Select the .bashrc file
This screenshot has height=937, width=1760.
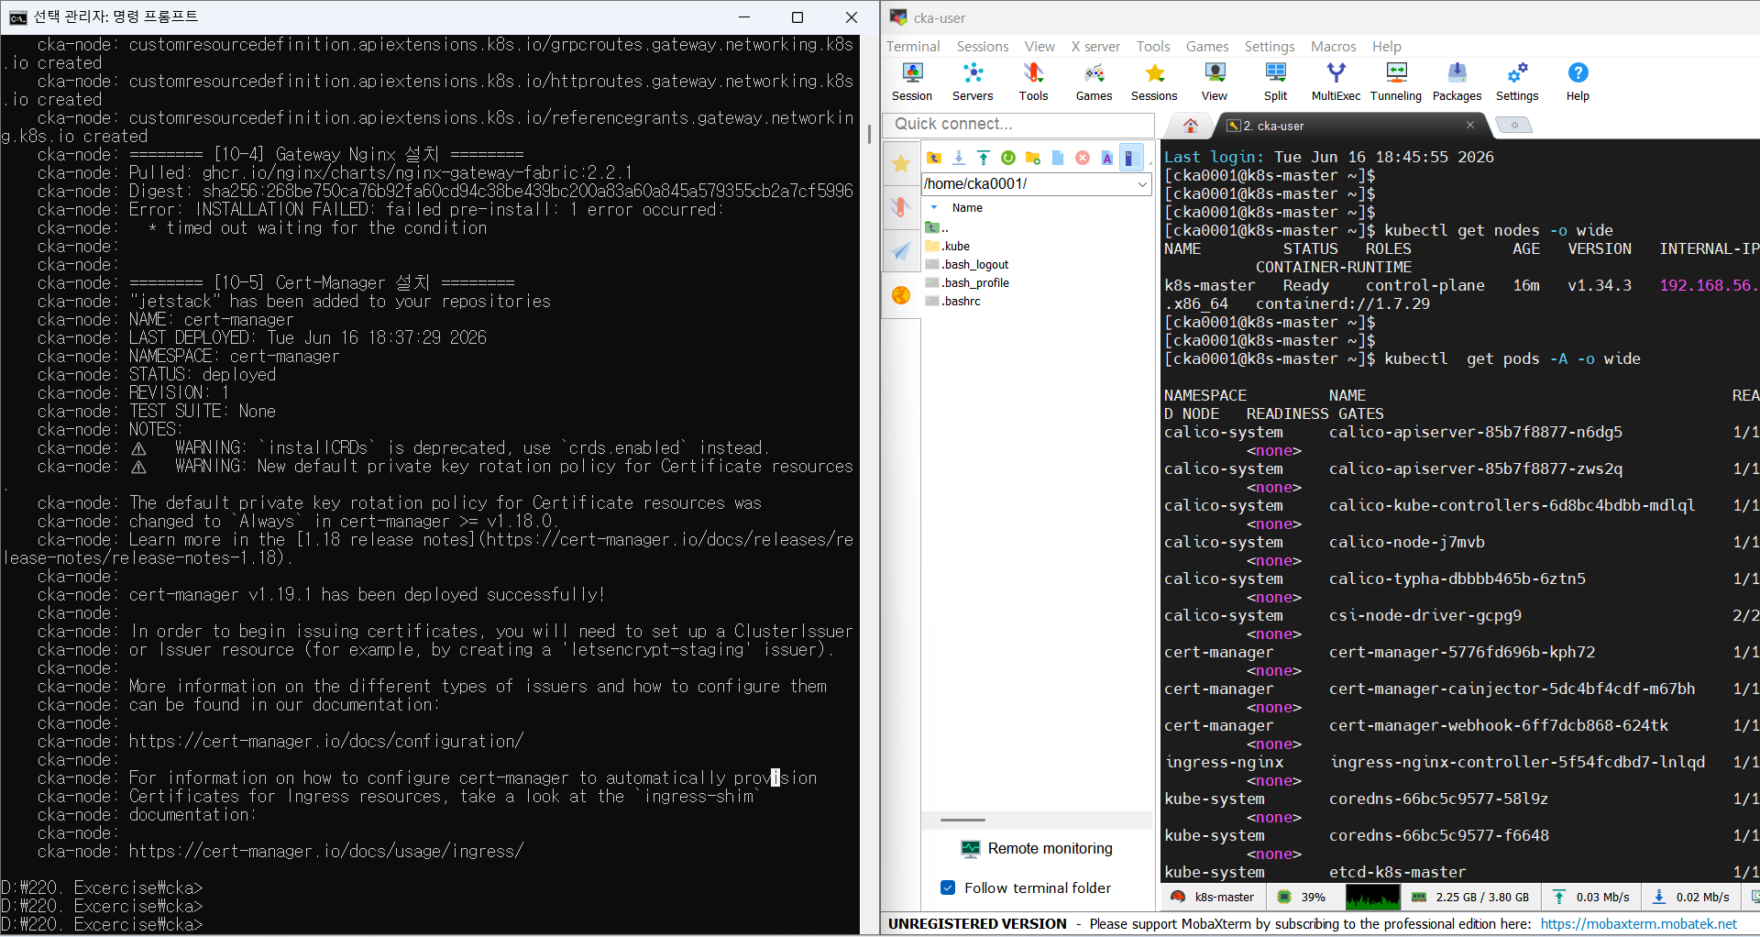click(x=953, y=301)
